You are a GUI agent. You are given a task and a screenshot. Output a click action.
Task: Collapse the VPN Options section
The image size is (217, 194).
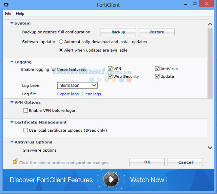(x=12, y=102)
